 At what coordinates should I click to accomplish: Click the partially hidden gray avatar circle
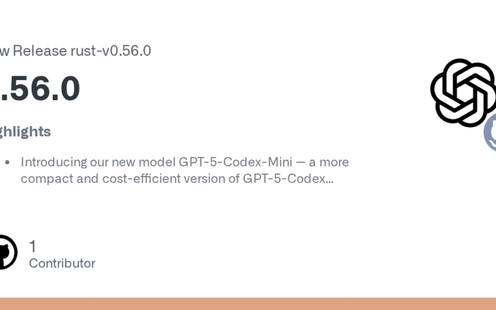(490, 132)
